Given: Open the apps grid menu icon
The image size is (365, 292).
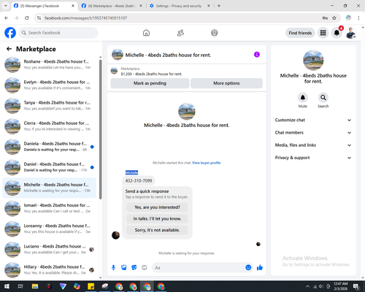Looking at the screenshot, I should coord(323,33).
